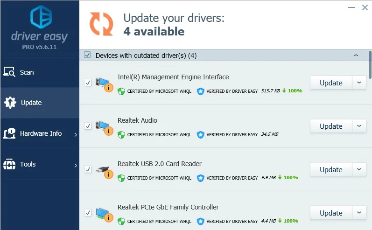Click the Hardware Info icon
Viewport: 372px width, 230px height.
coord(9,133)
